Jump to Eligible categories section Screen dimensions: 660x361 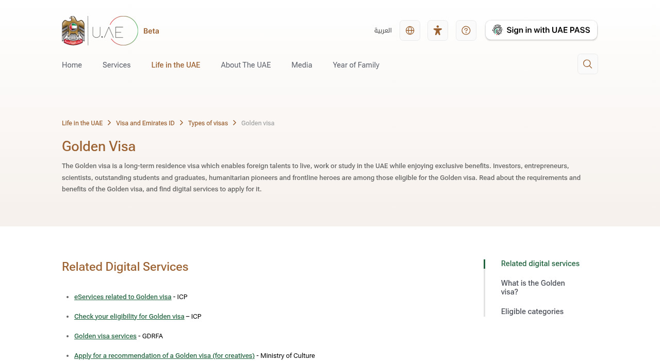tap(532, 311)
